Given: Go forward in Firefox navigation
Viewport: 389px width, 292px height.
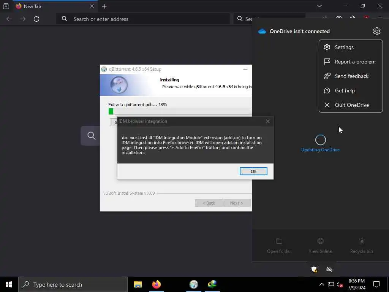Looking at the screenshot, I should (x=23, y=19).
